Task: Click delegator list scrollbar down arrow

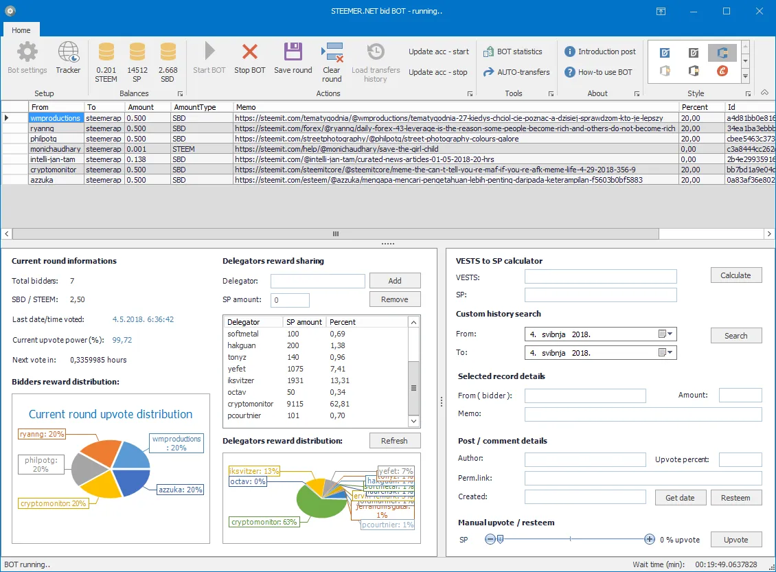Action: point(413,421)
